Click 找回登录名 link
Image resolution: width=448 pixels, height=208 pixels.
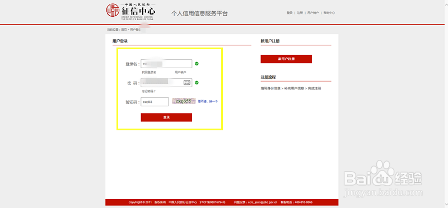coord(149,73)
